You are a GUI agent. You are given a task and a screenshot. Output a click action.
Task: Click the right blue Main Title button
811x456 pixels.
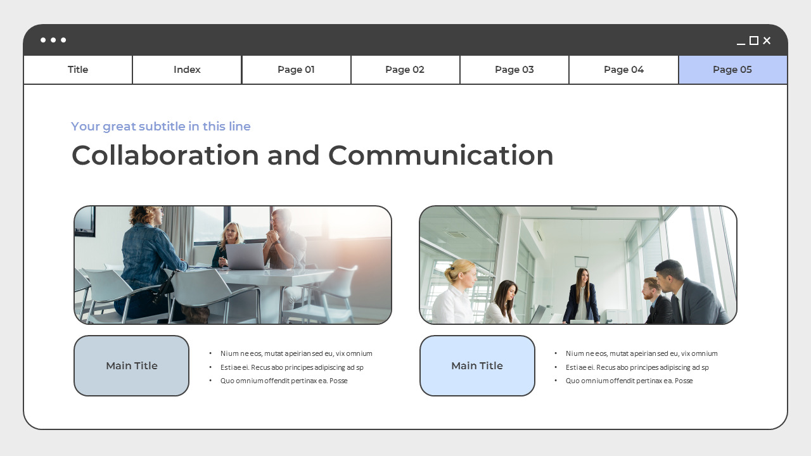[477, 365]
